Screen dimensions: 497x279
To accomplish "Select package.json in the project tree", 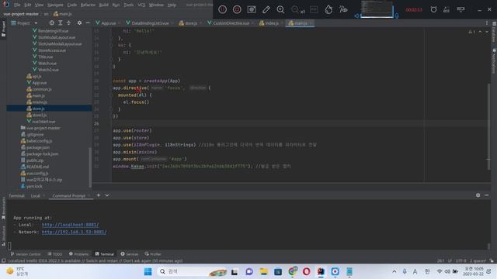I will pos(38,147).
